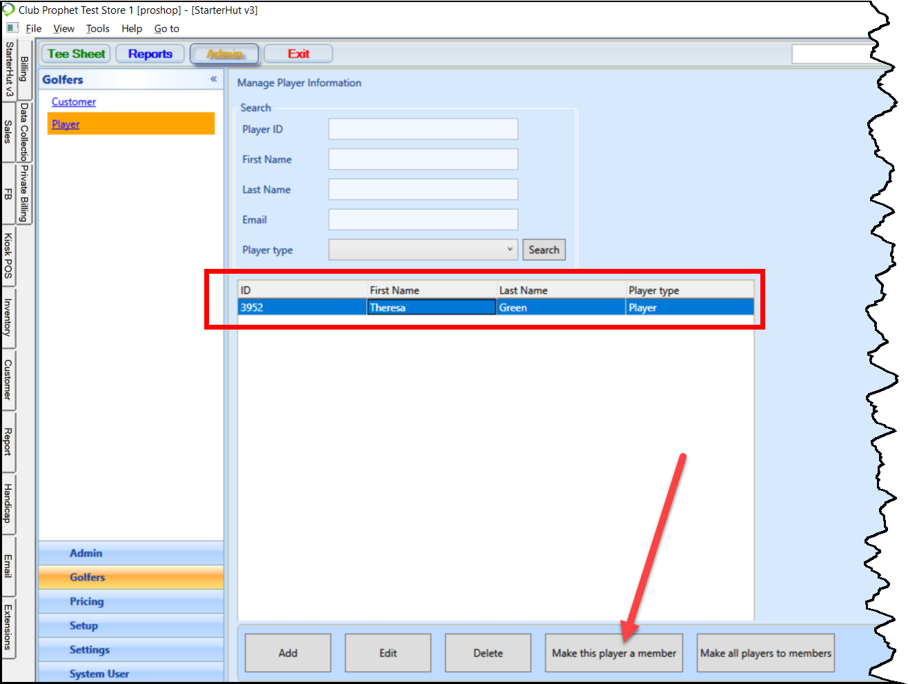Open the Reports toolbar button
908x684 pixels.
(x=150, y=54)
